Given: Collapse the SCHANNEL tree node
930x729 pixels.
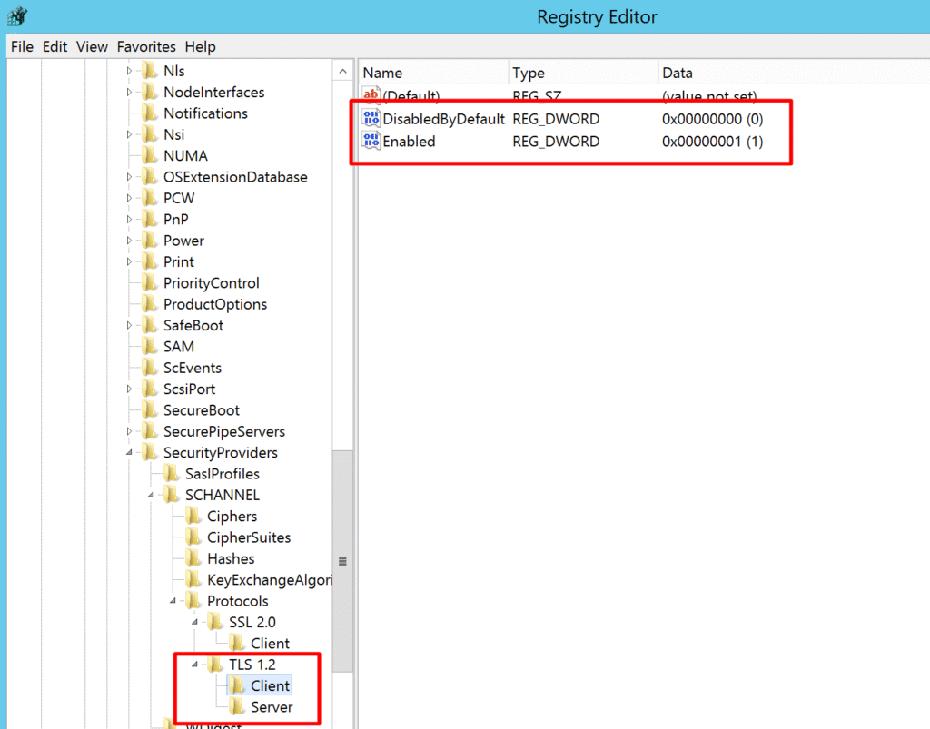Looking at the screenshot, I should (x=151, y=496).
